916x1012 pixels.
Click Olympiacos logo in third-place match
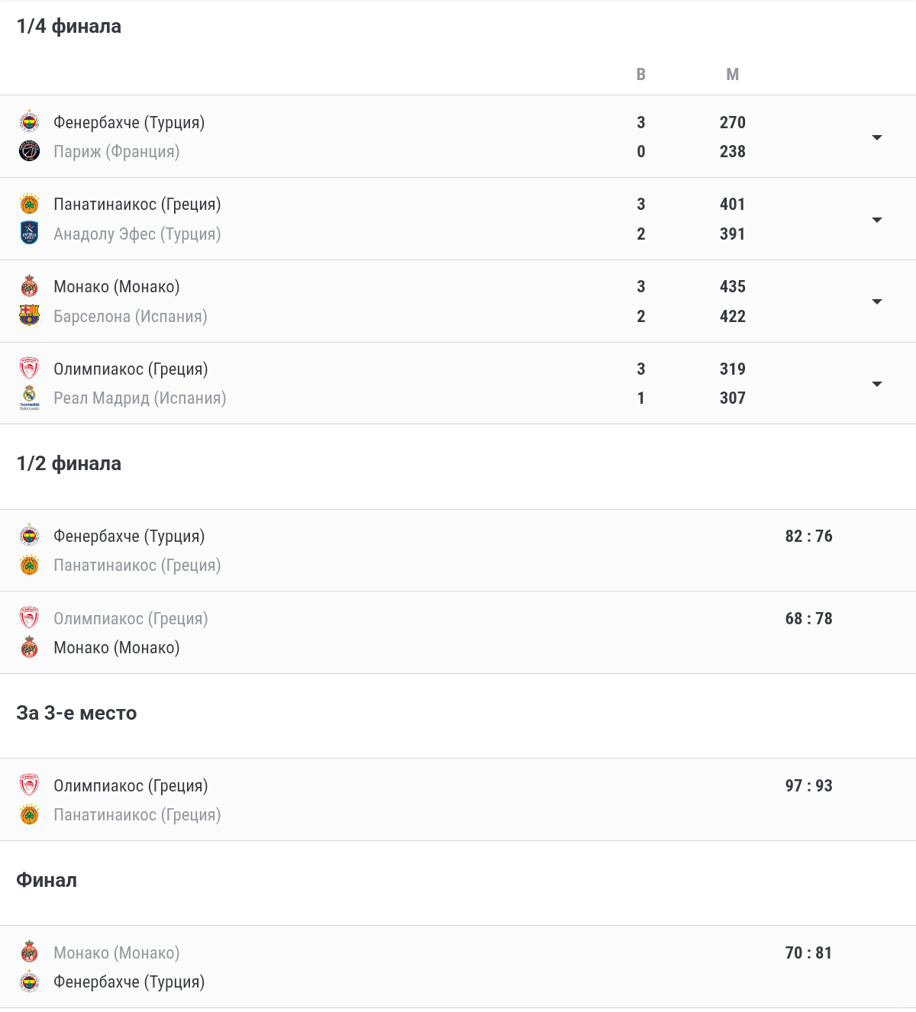29,785
